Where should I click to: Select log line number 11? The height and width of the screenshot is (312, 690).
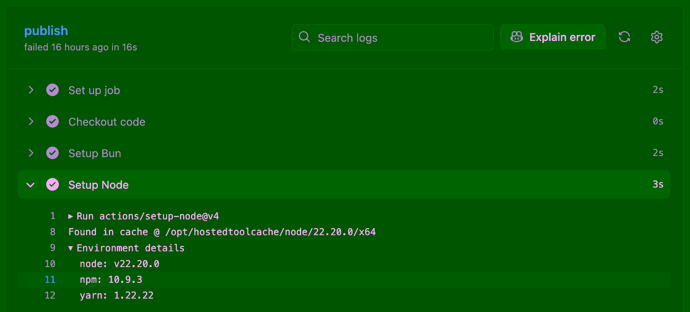pyautogui.click(x=50, y=280)
